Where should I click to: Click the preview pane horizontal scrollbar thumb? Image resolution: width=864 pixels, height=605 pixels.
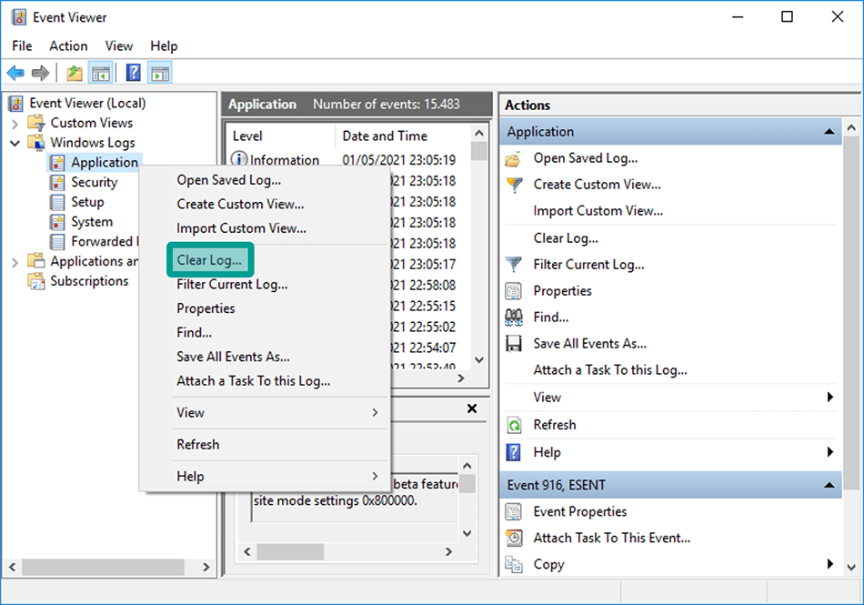pos(290,551)
